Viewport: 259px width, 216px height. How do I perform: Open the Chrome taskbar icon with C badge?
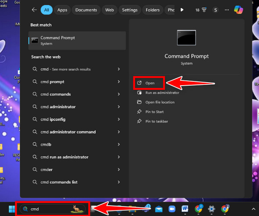pyautogui.click(x=199, y=209)
